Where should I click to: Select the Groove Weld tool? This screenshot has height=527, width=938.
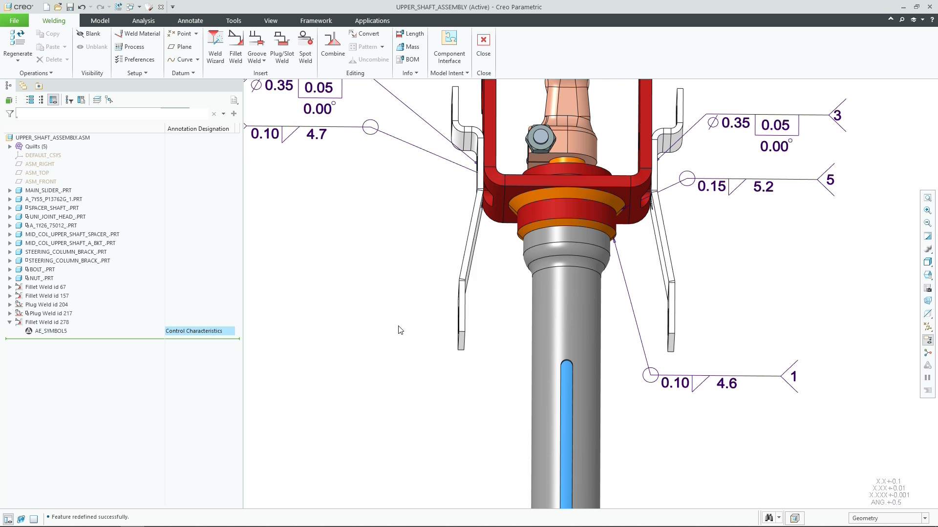pos(257,47)
